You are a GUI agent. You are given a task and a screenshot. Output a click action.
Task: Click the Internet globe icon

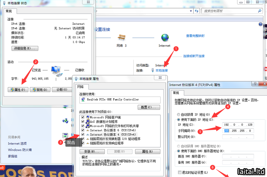[165, 38]
